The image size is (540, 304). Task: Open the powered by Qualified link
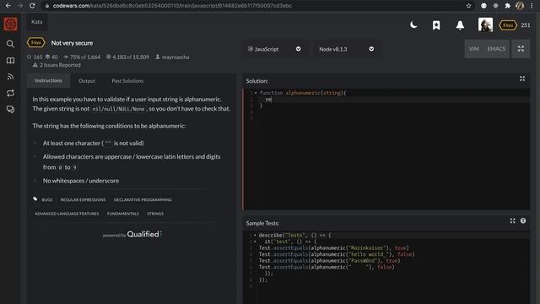tap(132, 235)
